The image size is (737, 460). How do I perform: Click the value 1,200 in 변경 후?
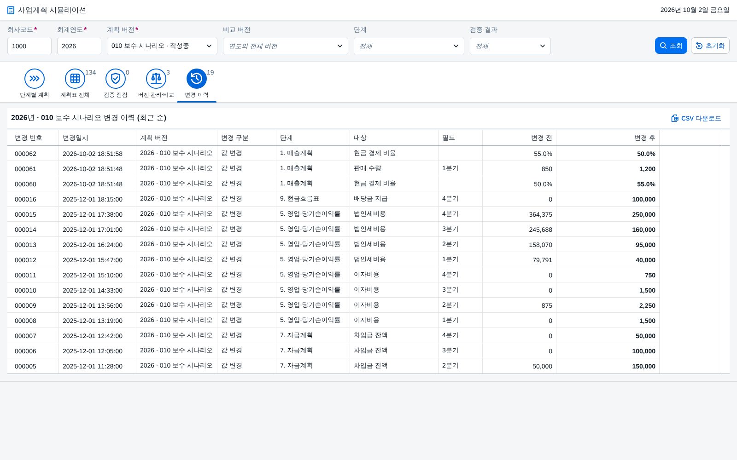click(x=647, y=169)
